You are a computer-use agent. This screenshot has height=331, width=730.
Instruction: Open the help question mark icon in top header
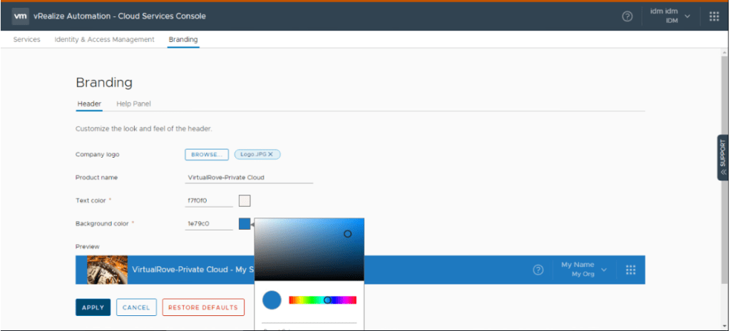click(x=627, y=16)
